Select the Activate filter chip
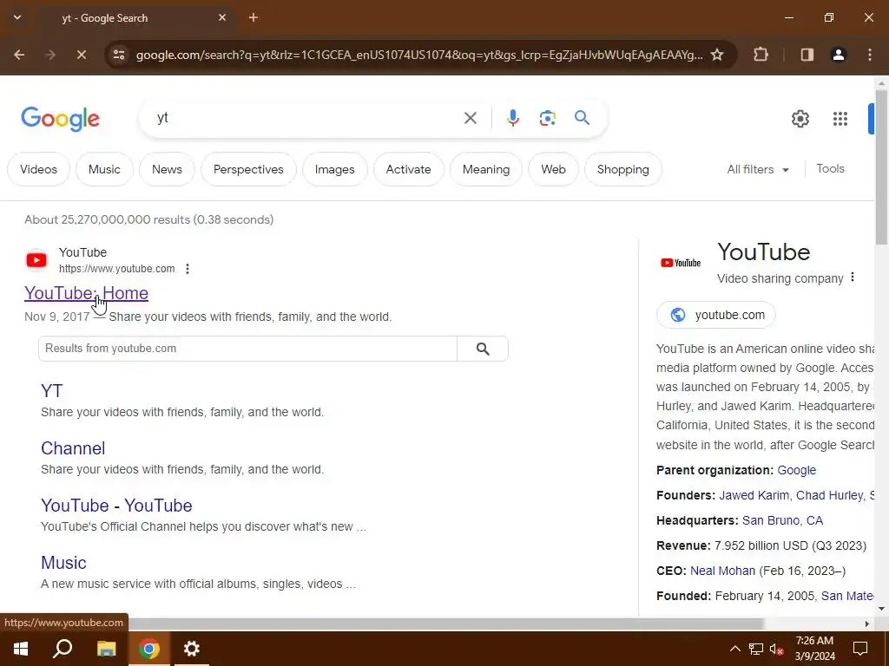889x666 pixels. coord(408,169)
